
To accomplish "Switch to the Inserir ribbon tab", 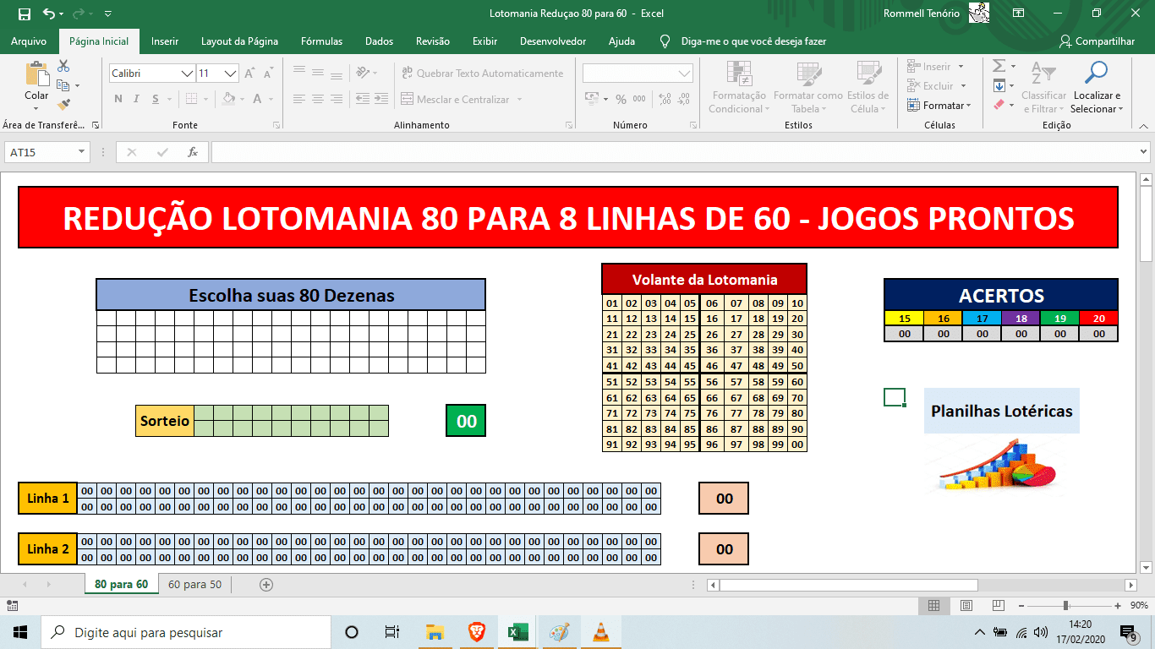I will point(165,41).
